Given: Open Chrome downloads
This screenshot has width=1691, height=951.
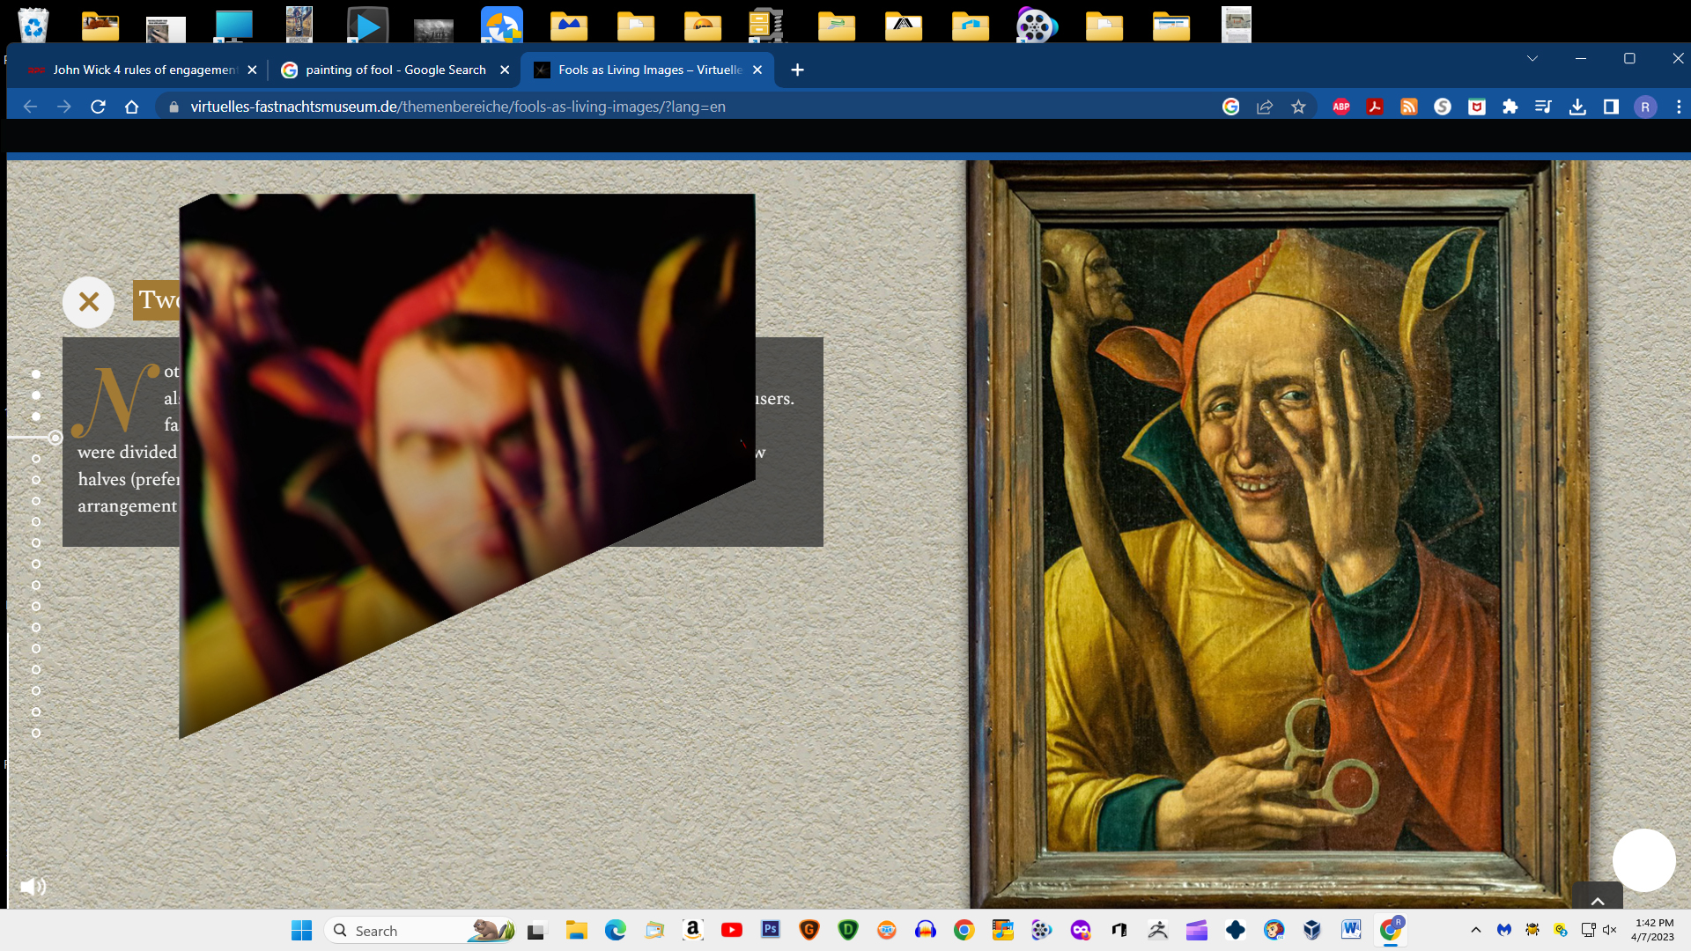Looking at the screenshot, I should pos(1577,107).
